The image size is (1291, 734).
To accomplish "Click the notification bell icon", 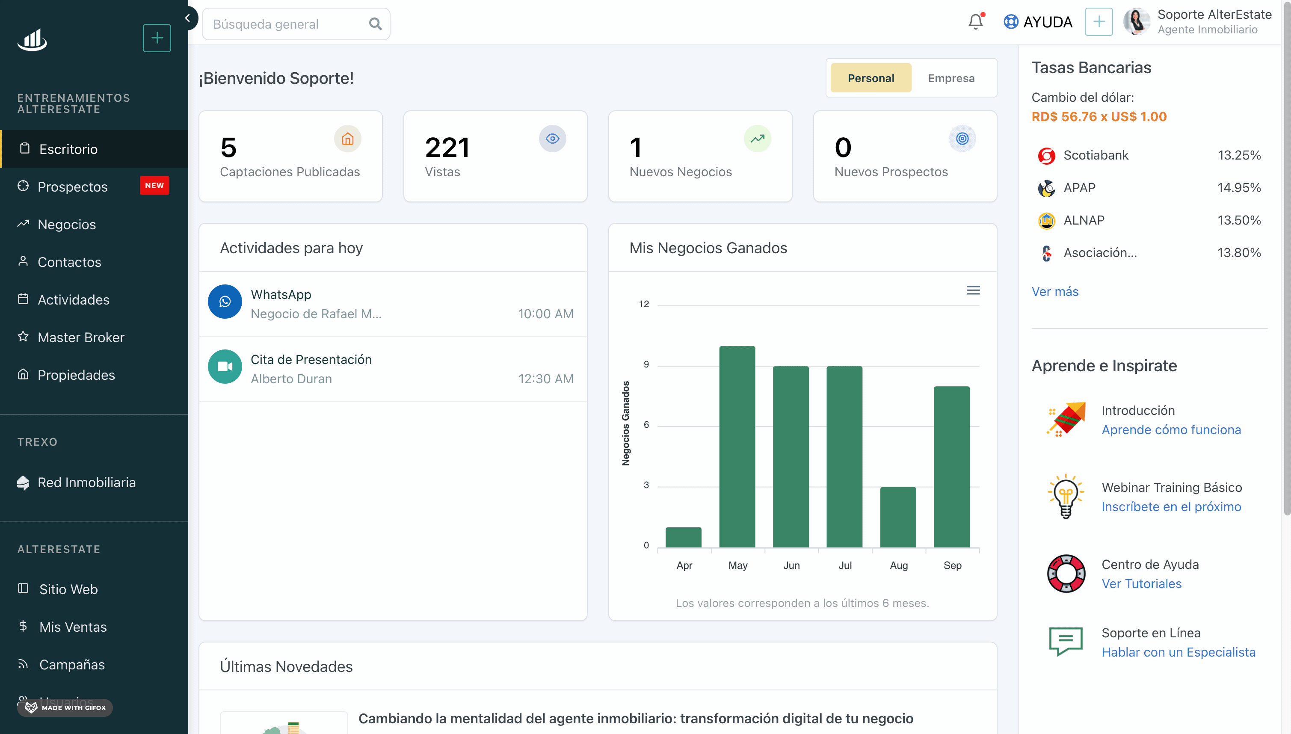I will (975, 22).
